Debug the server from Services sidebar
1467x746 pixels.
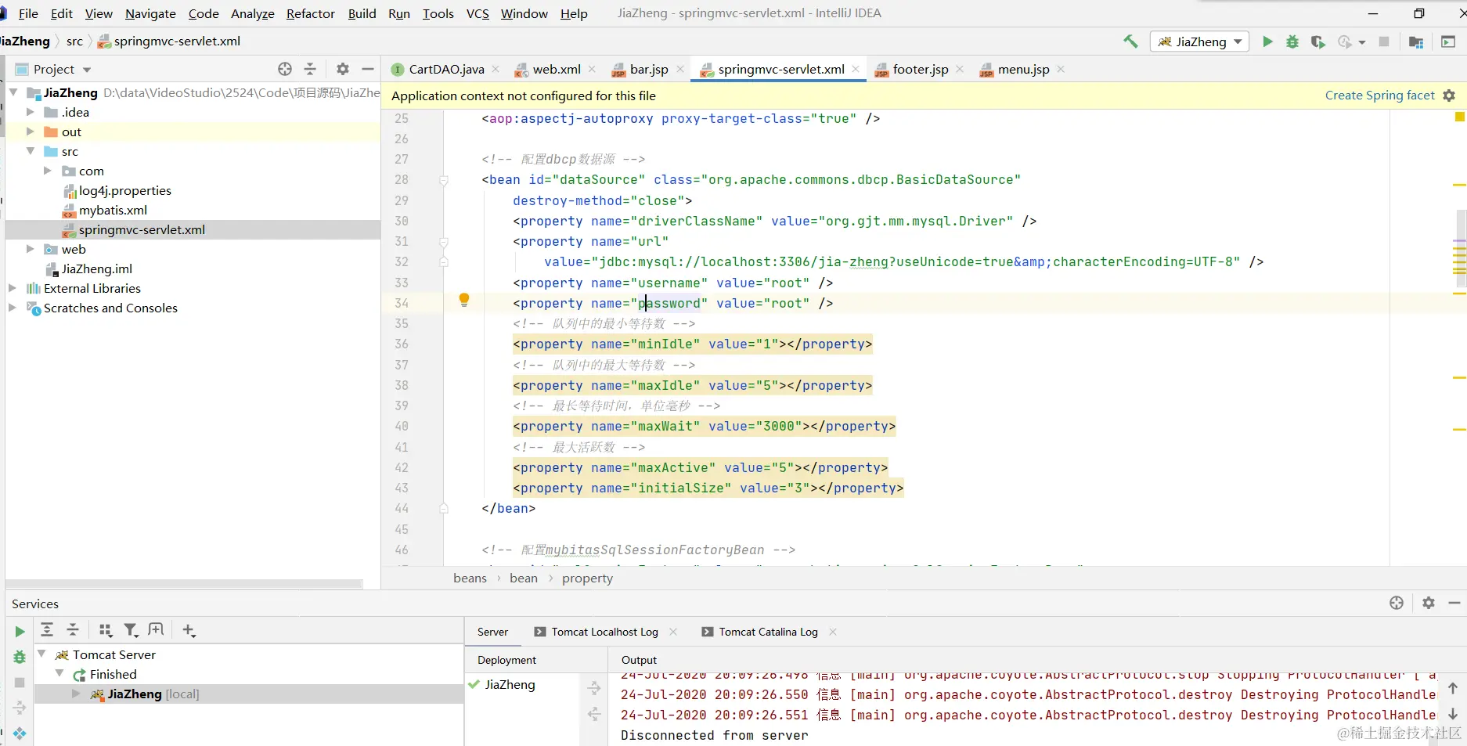pyautogui.click(x=20, y=657)
